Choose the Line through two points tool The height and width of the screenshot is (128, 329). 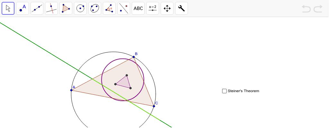click(37, 8)
